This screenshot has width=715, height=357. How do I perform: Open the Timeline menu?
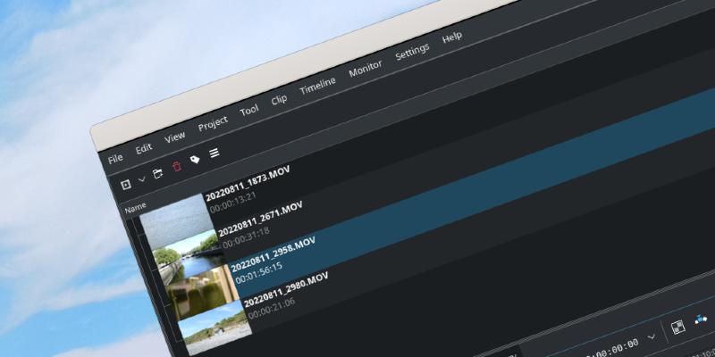point(318,85)
